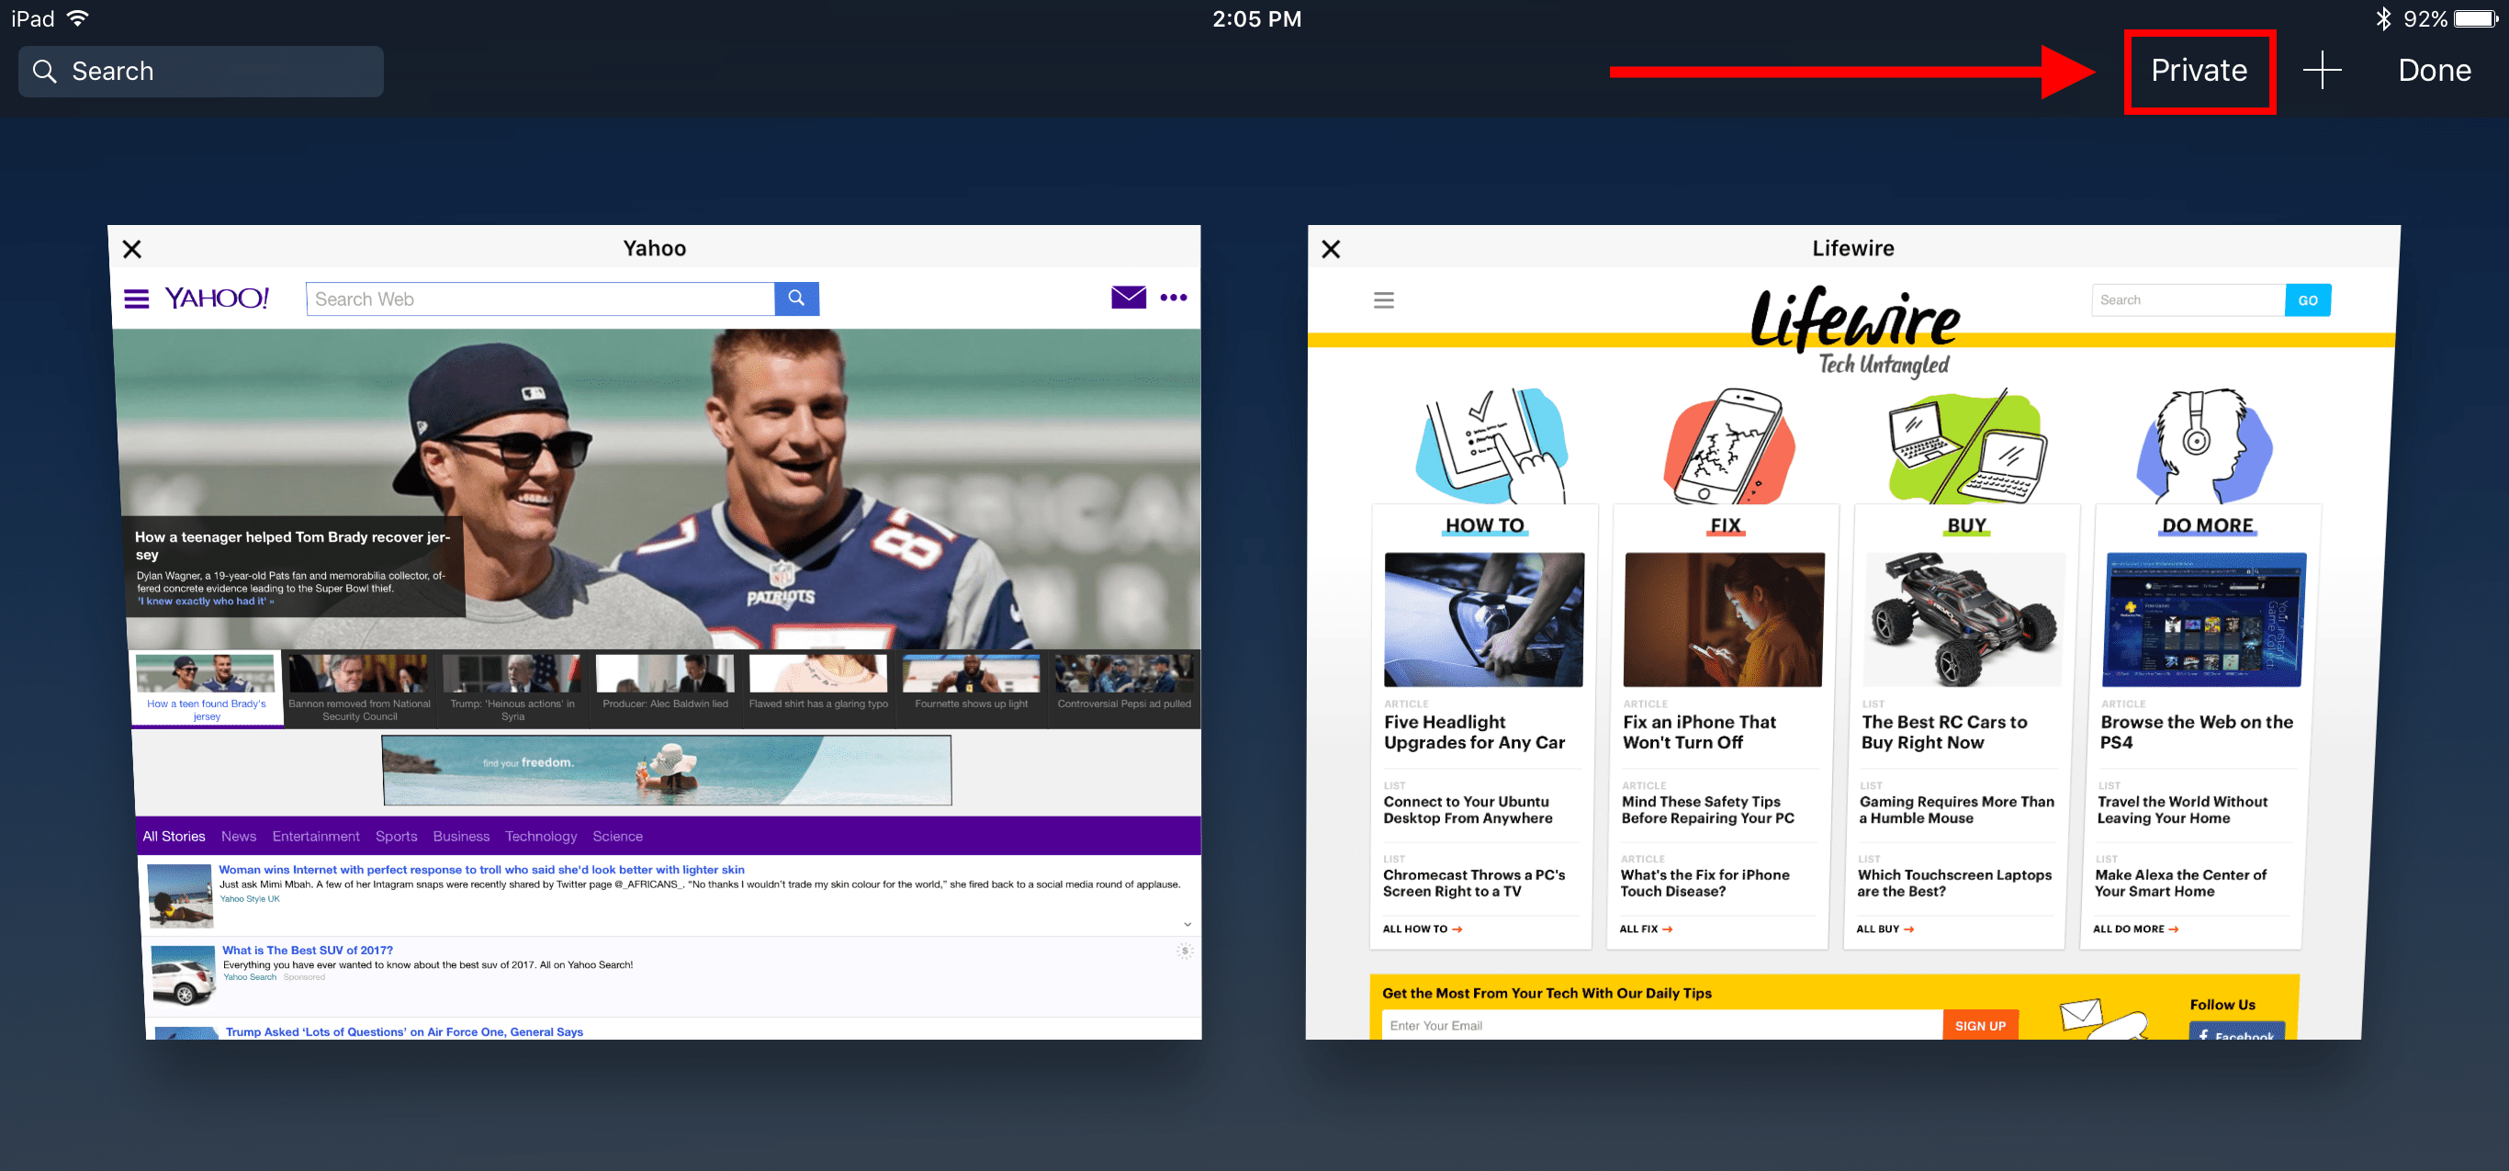Viewport: 2509px width, 1171px height.
Task: Select Producer: Alec Baldwin lied thumbnail
Action: point(665,688)
